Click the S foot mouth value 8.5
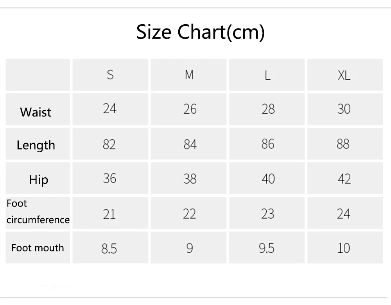Screen dimensions: 391x305 [109, 248]
